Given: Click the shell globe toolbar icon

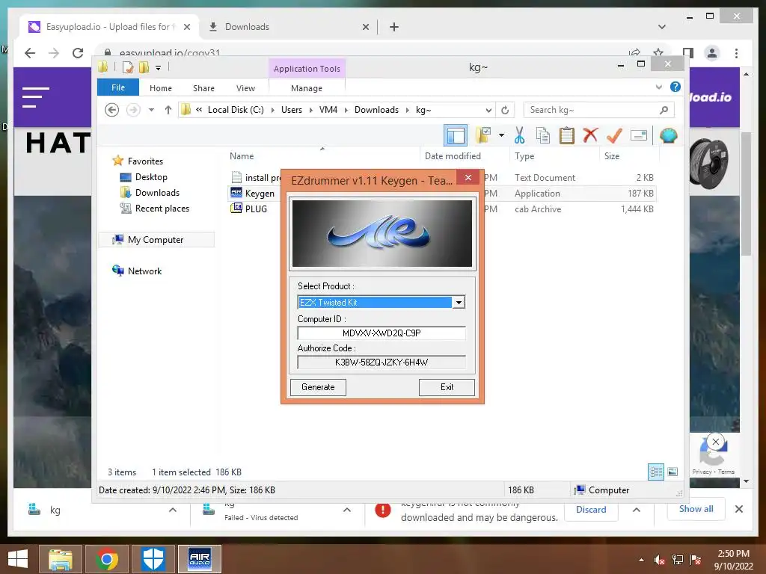Looking at the screenshot, I should [x=668, y=135].
